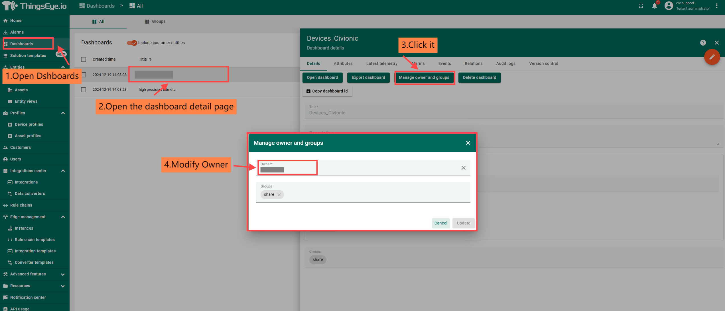Toggle fullscreen mode icon
Screen dimensions: 725x311
[x=641, y=6]
